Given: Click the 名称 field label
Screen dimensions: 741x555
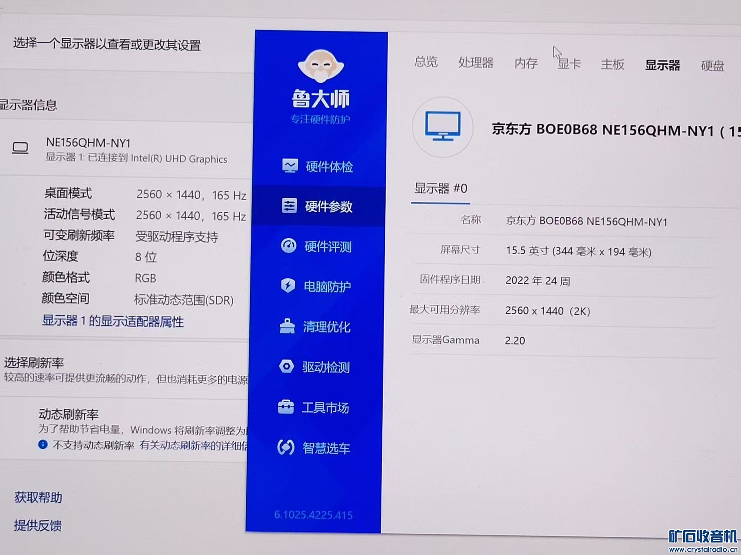Looking at the screenshot, I should (470, 220).
